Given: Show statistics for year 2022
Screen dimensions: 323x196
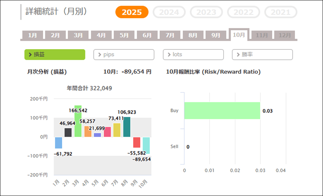Looking at the screenshot, I should pyautogui.click(x=244, y=12).
